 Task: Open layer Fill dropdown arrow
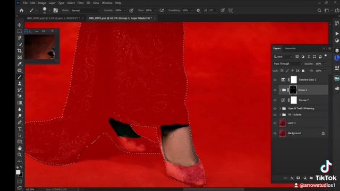[x=325, y=71]
